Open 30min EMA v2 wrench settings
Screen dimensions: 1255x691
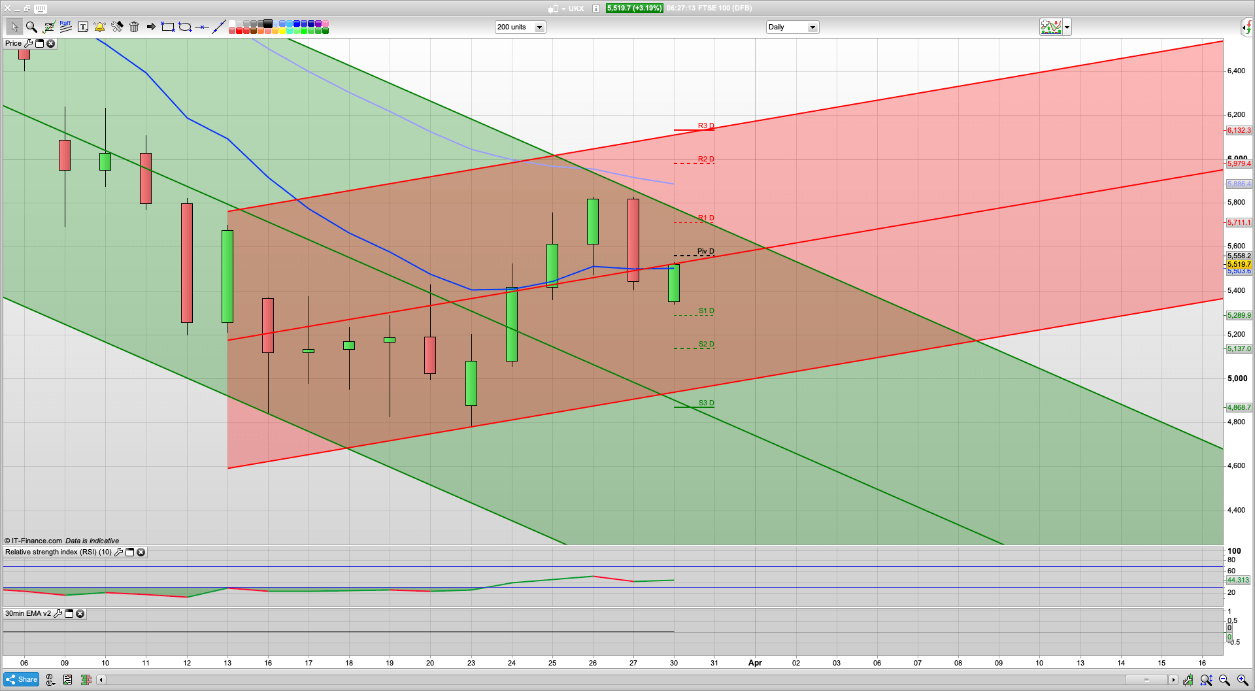point(58,613)
